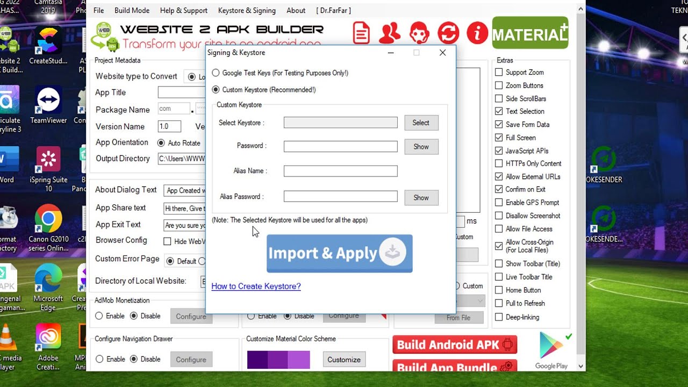Click the App Title input field
This screenshot has width=688, height=387.
click(182, 92)
